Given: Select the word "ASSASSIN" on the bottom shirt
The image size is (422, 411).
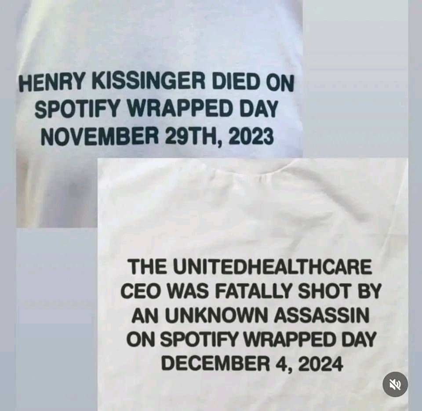Looking at the screenshot, I should click(321, 315).
